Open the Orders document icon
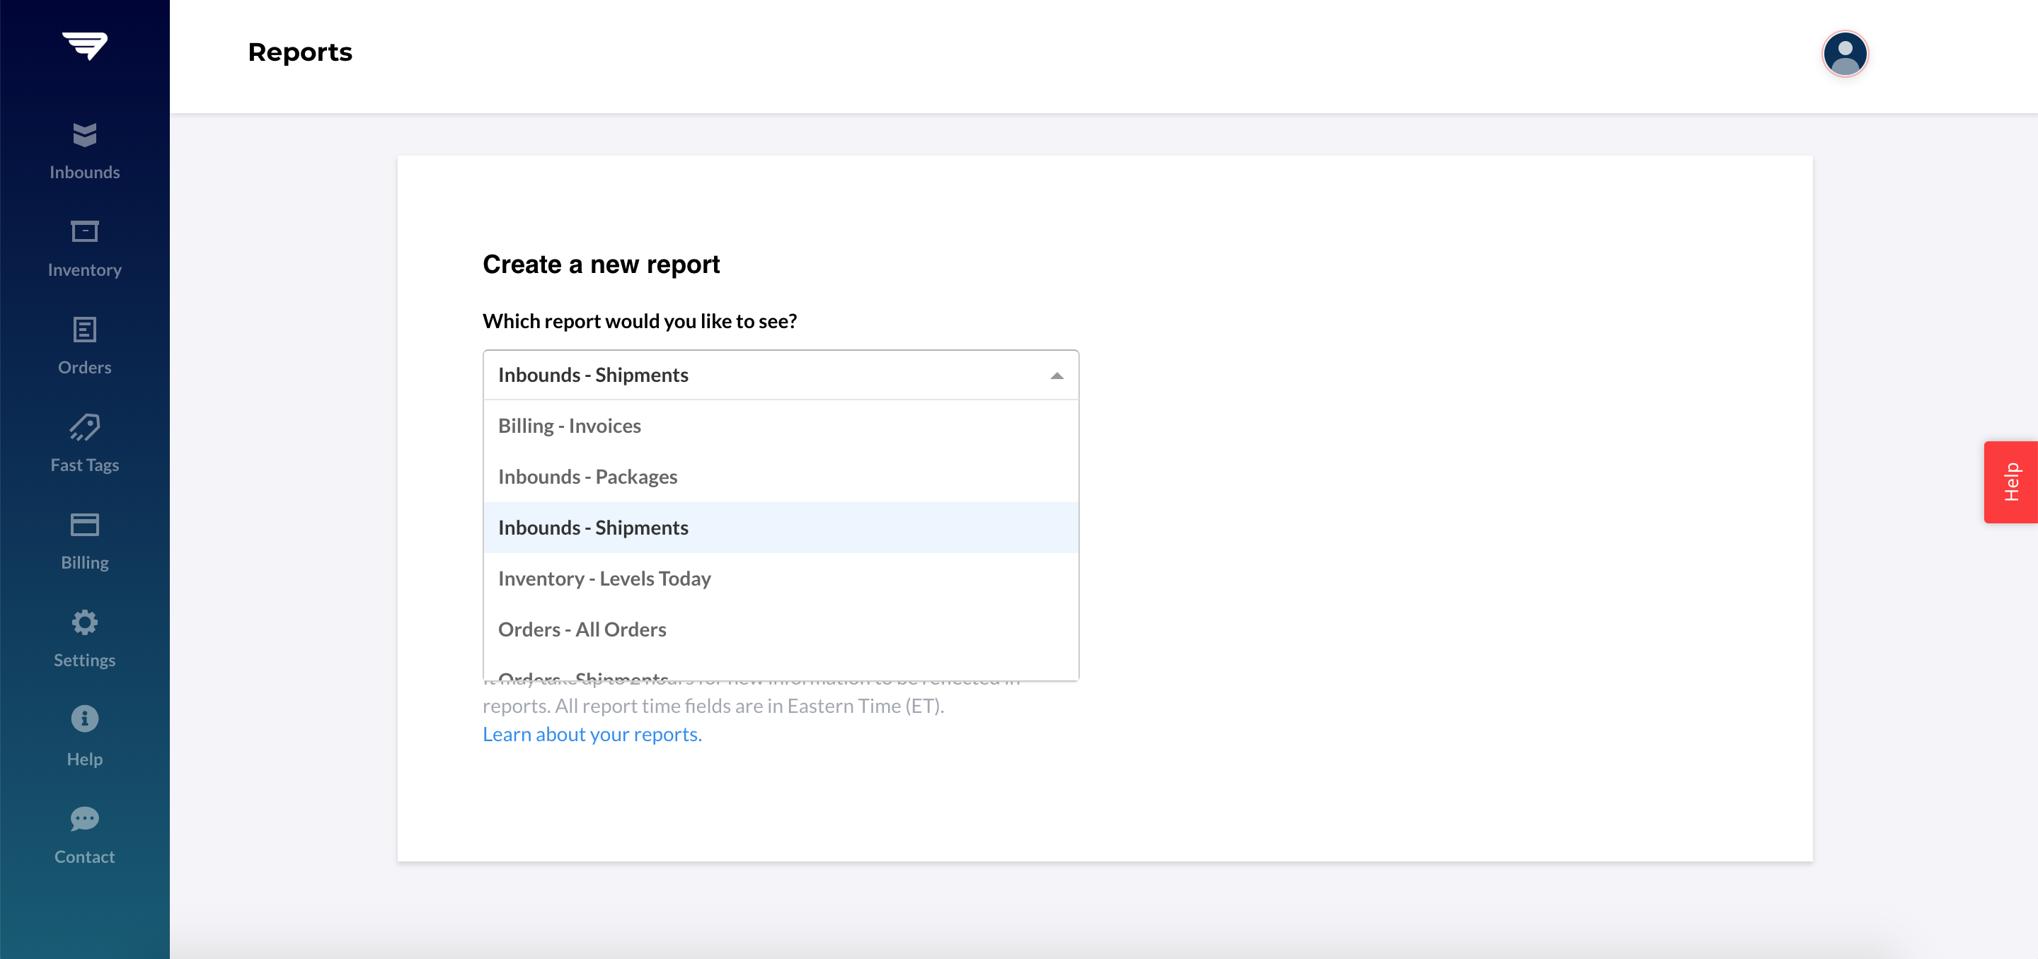The image size is (2038, 959). 85,330
